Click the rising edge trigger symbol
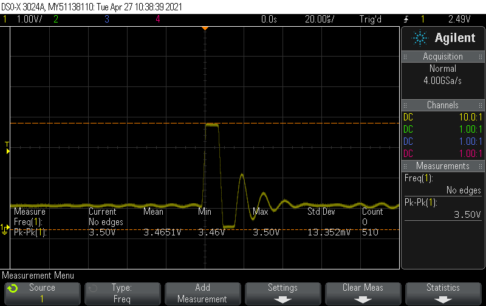 [406, 19]
